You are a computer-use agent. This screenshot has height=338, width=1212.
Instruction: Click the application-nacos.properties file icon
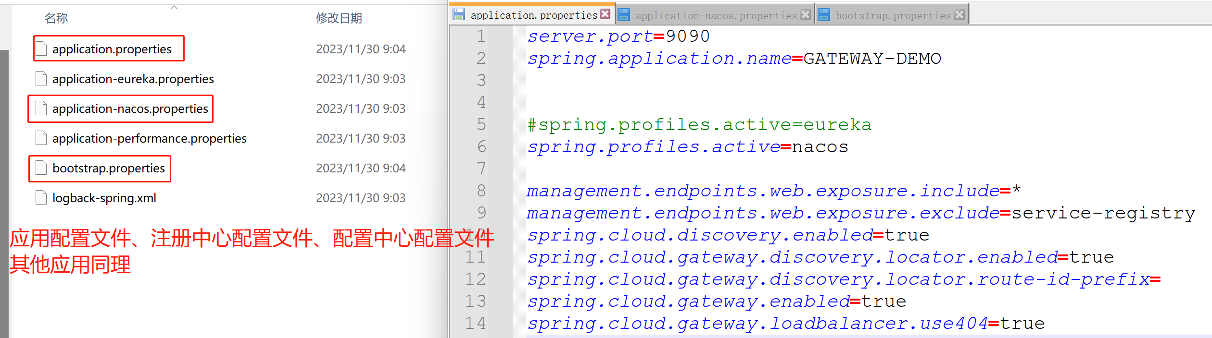coord(41,109)
